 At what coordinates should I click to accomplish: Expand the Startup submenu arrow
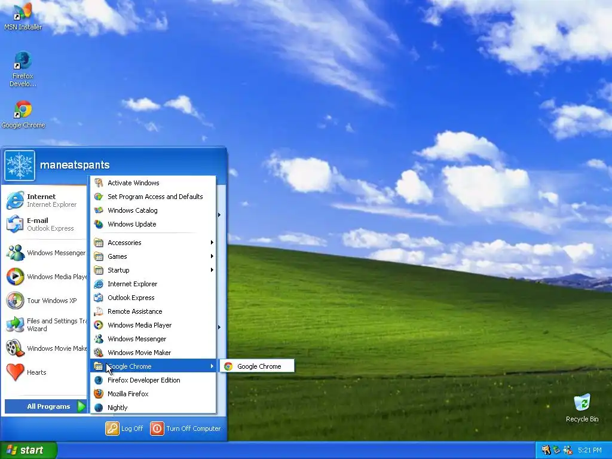212,270
